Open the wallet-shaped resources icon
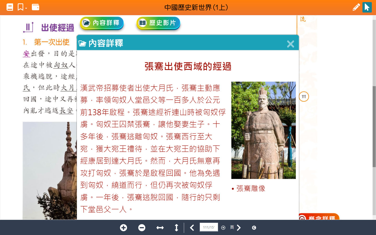 coord(36,7)
